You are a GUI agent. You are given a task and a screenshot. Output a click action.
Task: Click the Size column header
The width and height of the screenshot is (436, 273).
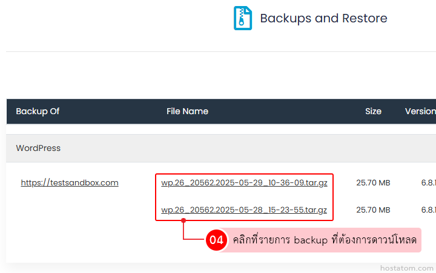(x=373, y=111)
